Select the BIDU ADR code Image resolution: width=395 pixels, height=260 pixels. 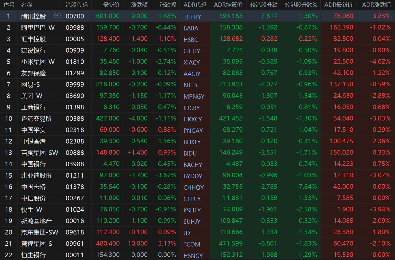coord(190,153)
